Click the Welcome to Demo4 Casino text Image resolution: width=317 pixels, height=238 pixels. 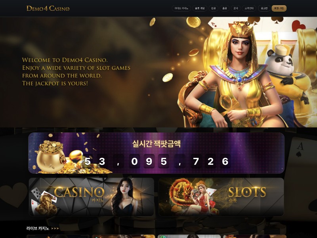[x=65, y=60]
